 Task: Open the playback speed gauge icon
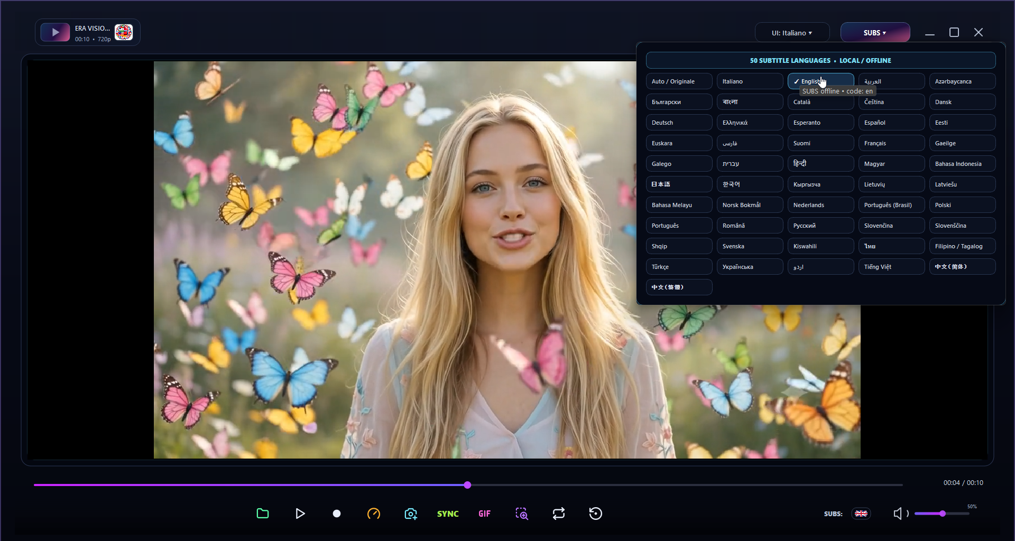[x=374, y=514]
